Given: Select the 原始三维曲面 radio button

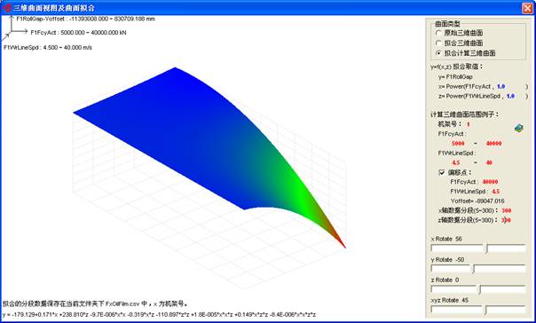Looking at the screenshot, I should (x=460, y=33).
